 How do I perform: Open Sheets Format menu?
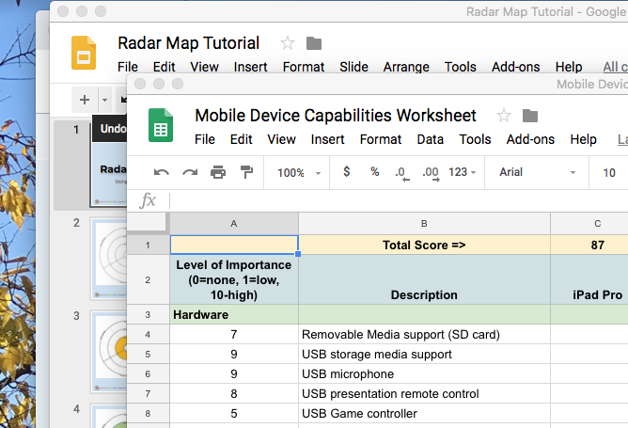pos(381,139)
